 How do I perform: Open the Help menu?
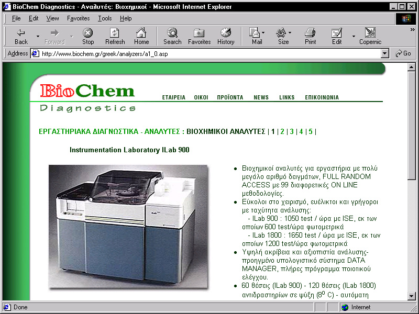click(x=126, y=18)
